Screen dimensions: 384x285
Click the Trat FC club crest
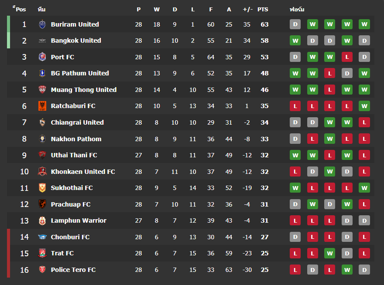point(42,253)
